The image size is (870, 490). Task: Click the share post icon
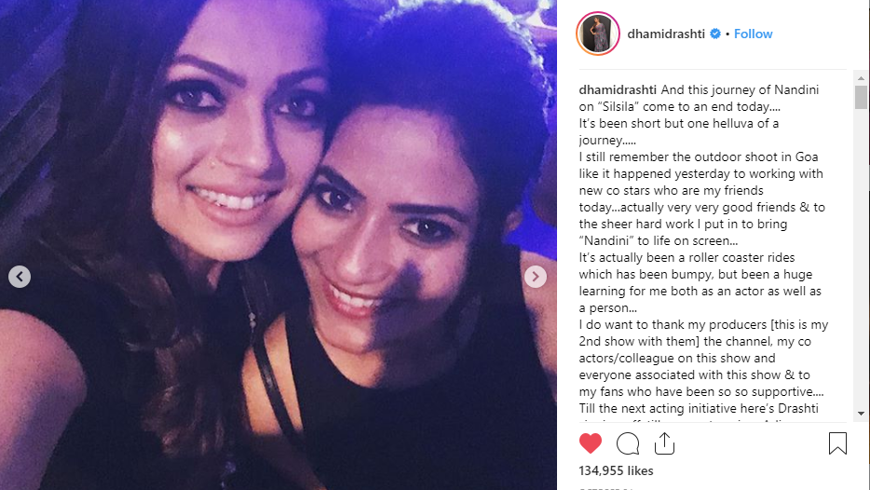point(664,443)
